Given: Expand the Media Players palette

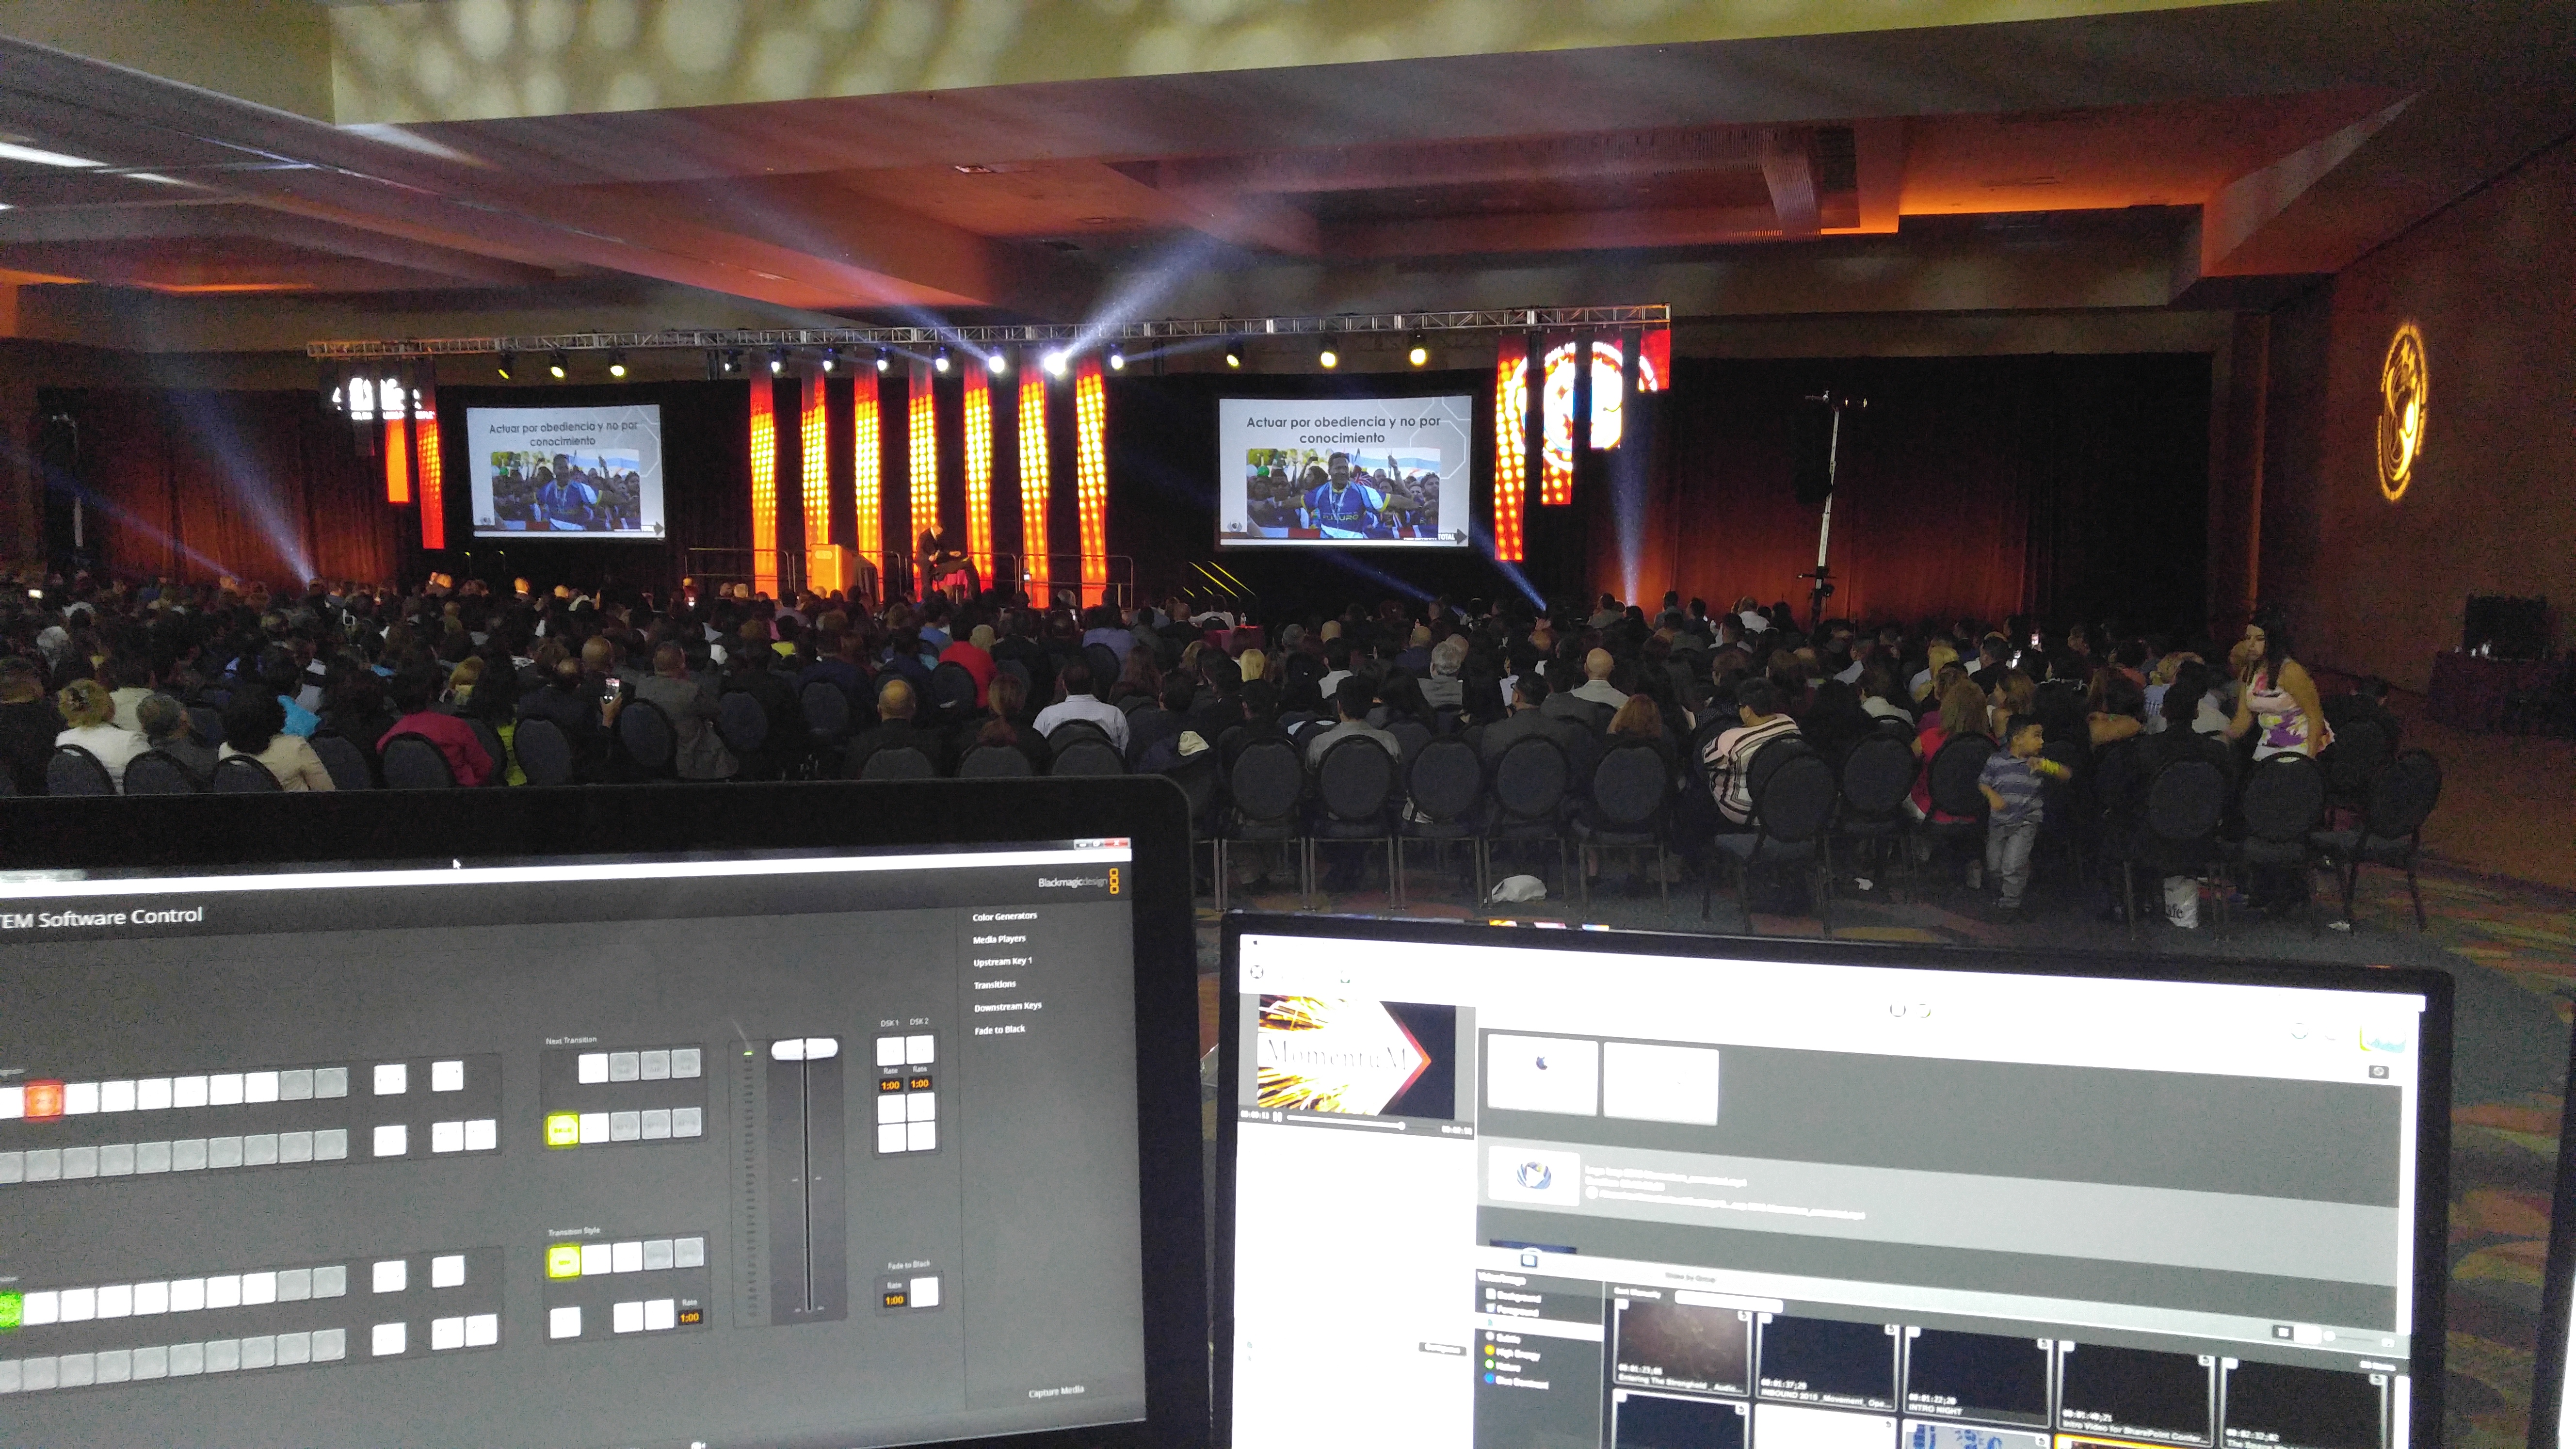Looking at the screenshot, I should pyautogui.click(x=999, y=939).
